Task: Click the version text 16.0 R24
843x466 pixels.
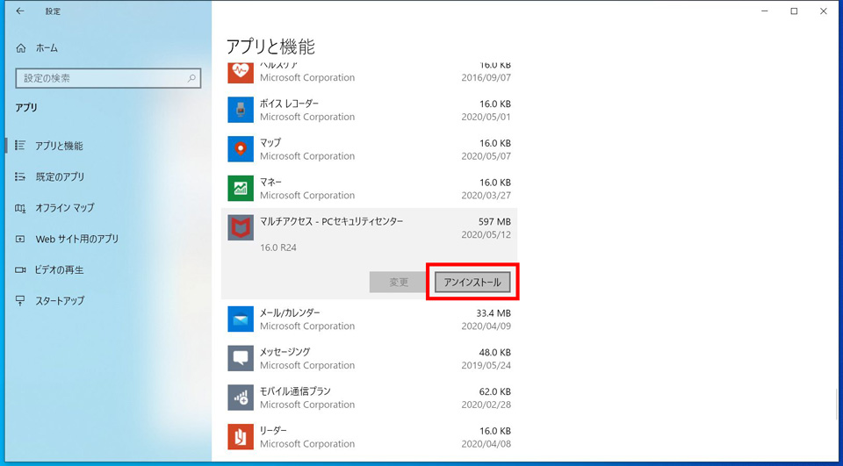Action: 278,247
